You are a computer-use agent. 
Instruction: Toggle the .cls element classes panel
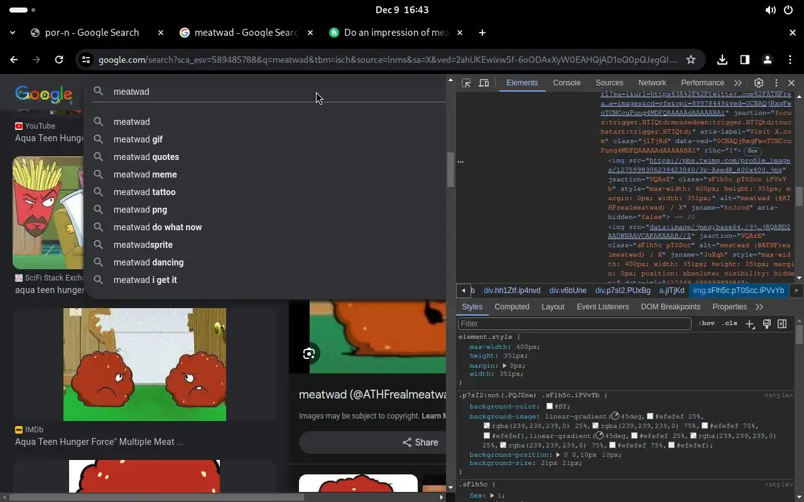(x=730, y=324)
